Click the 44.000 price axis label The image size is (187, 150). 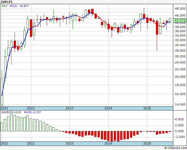click(180, 15)
